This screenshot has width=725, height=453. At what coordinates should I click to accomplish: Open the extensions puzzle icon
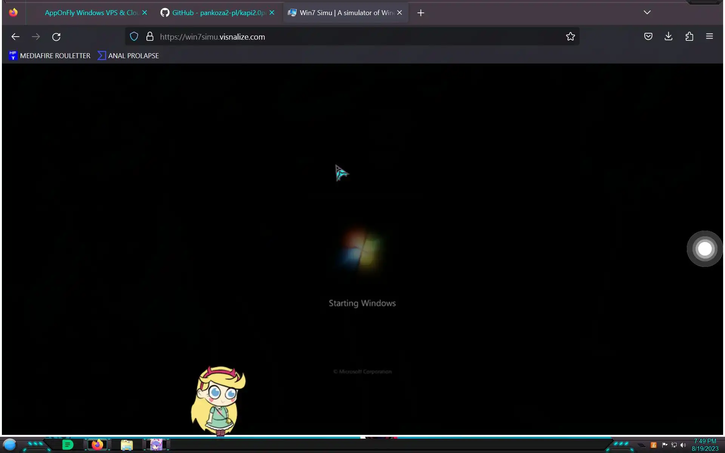click(689, 37)
